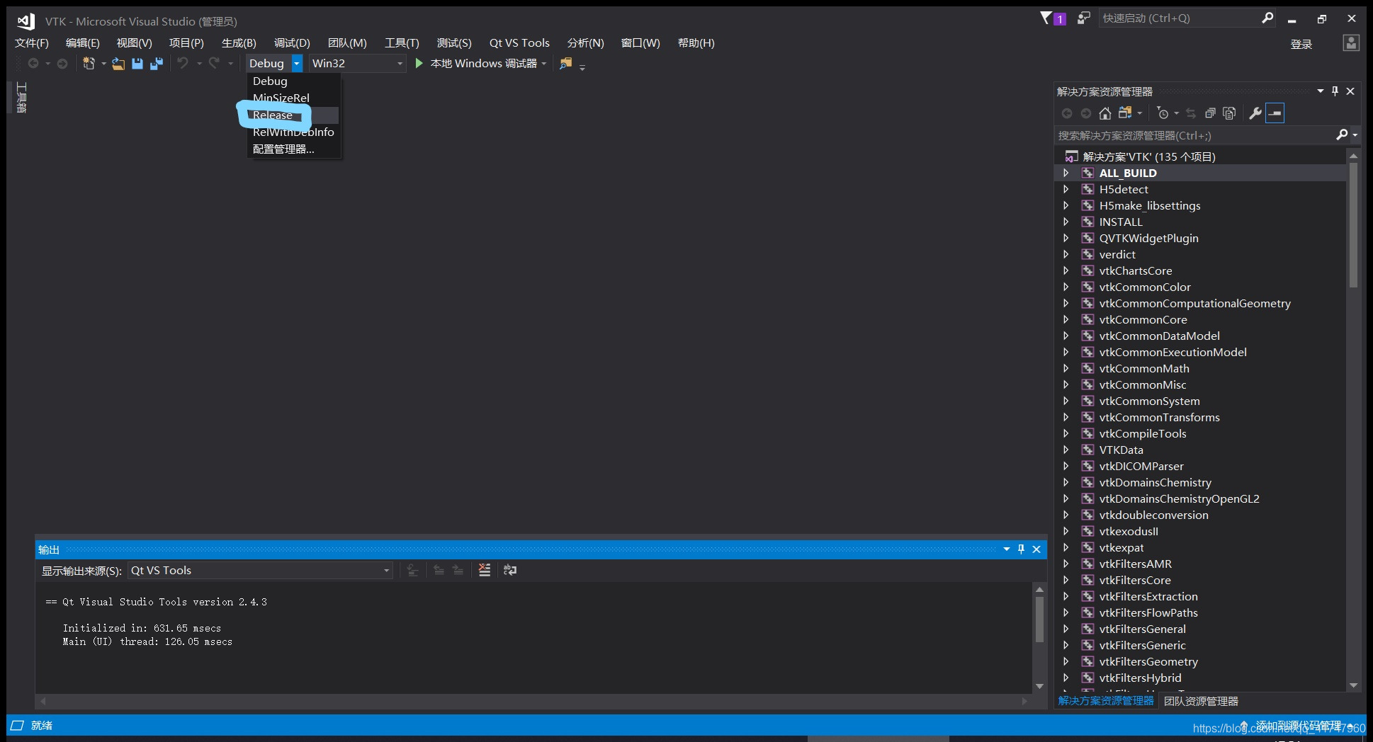This screenshot has width=1373, height=742.
Task: Toggle Preview Selected Items in Solution Explorer
Action: pos(1229,113)
